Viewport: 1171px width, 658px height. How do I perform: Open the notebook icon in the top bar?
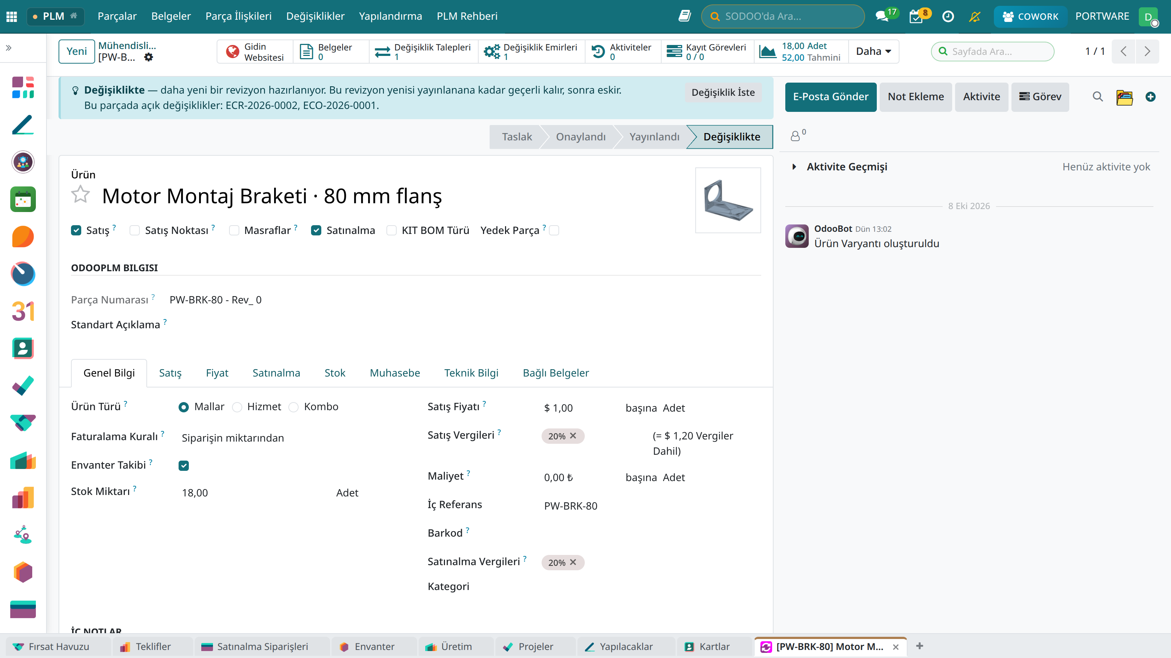[x=684, y=16]
